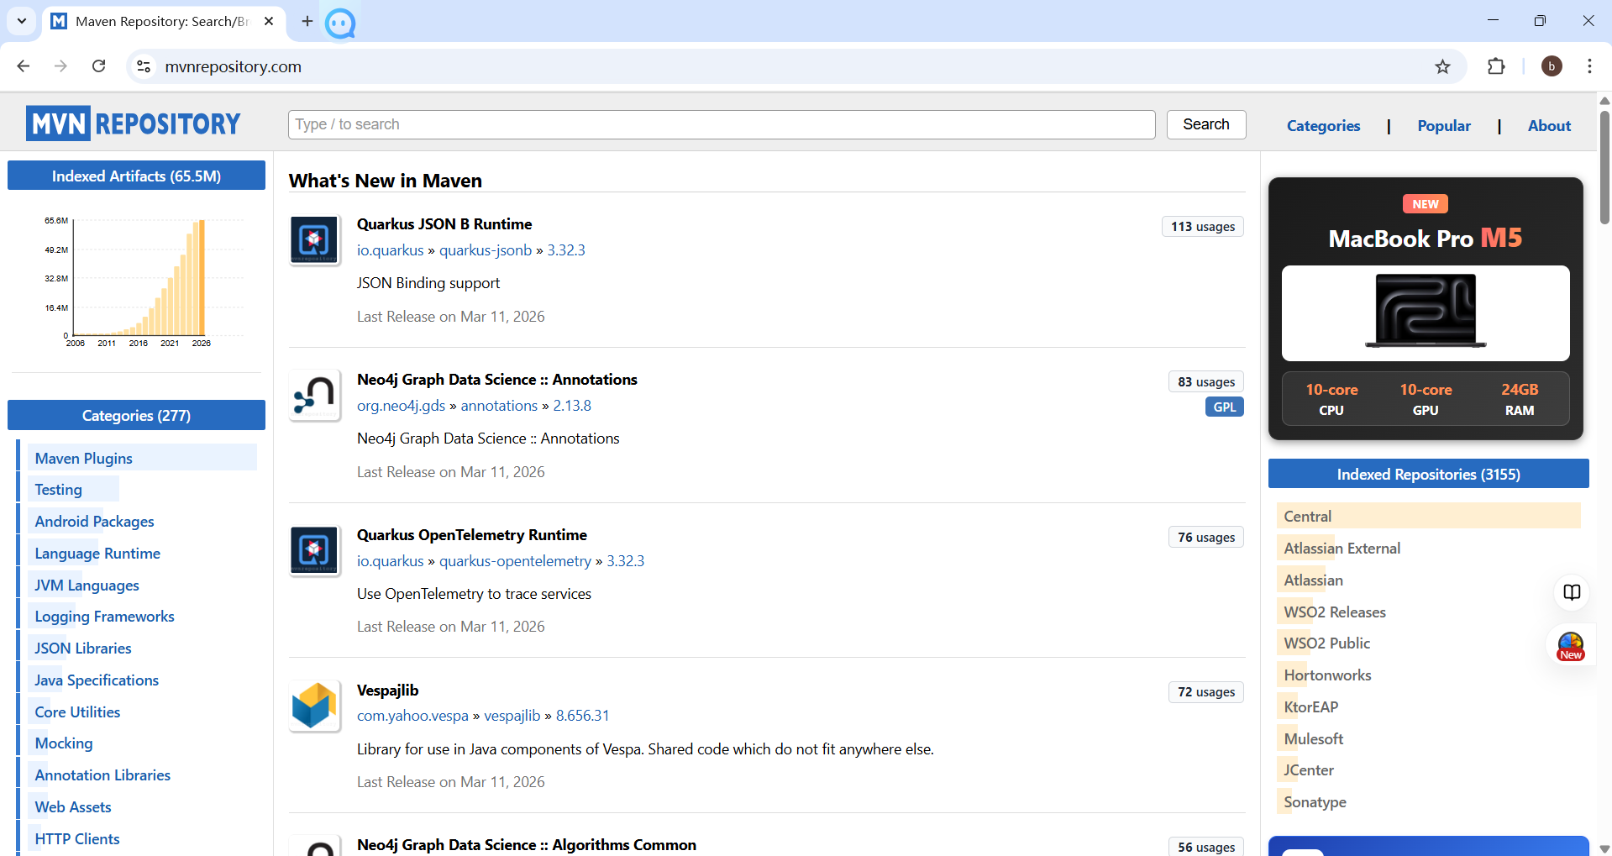Open the Chrome three-dot menu
The image size is (1612, 856).
(x=1589, y=66)
